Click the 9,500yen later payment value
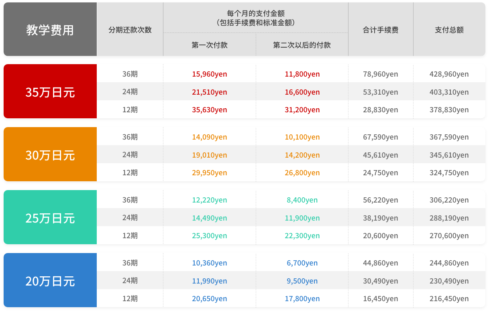 (302, 281)
